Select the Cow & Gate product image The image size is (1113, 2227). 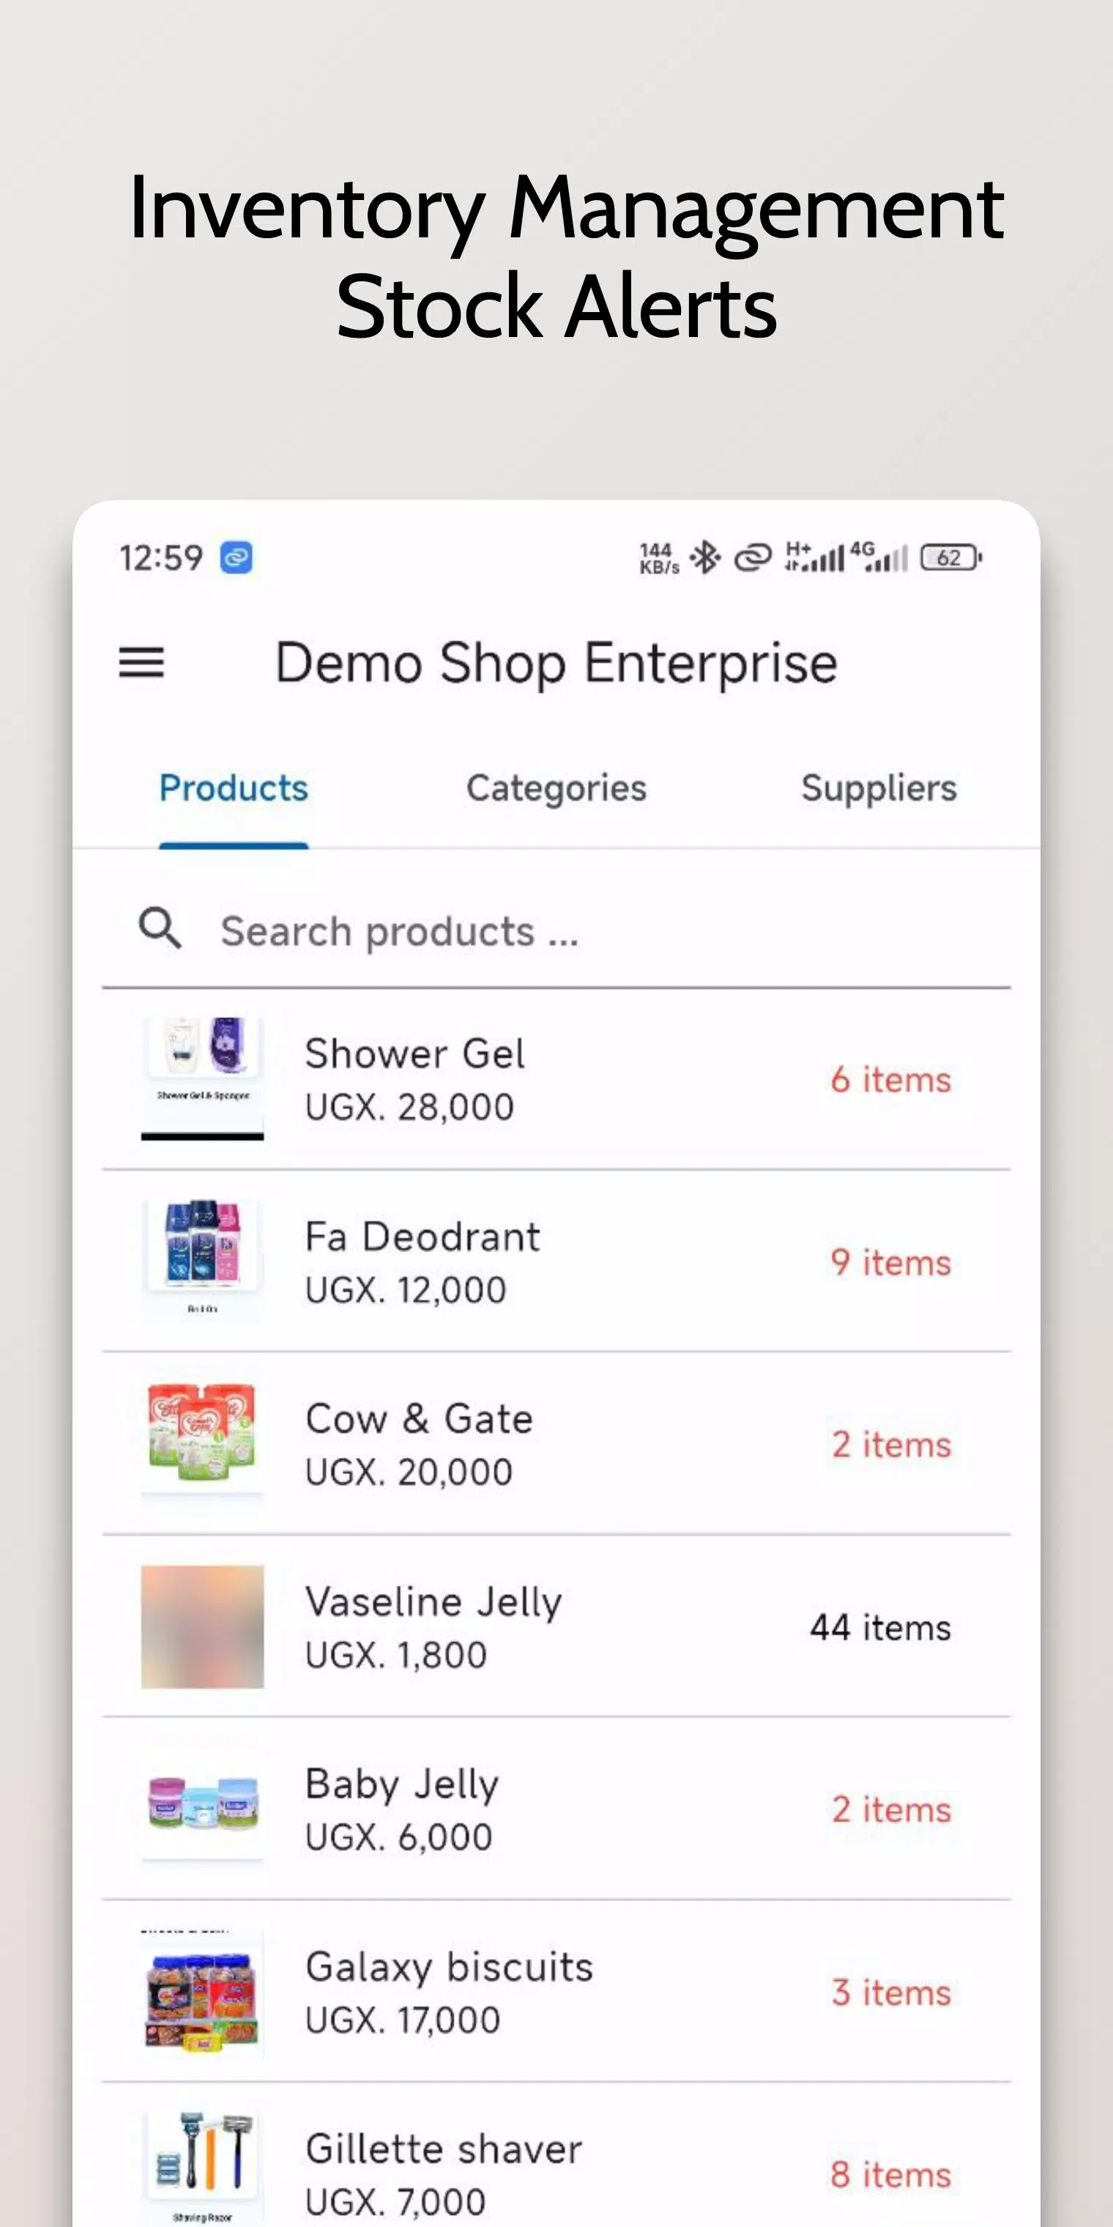click(202, 1443)
